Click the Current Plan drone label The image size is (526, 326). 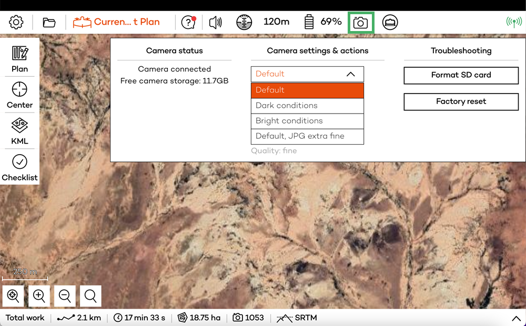pos(117,22)
